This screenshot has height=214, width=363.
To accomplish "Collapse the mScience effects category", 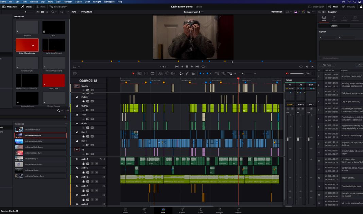I will [66, 124].
